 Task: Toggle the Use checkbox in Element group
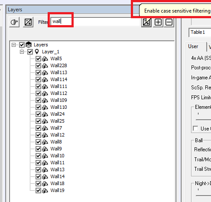(195, 128)
